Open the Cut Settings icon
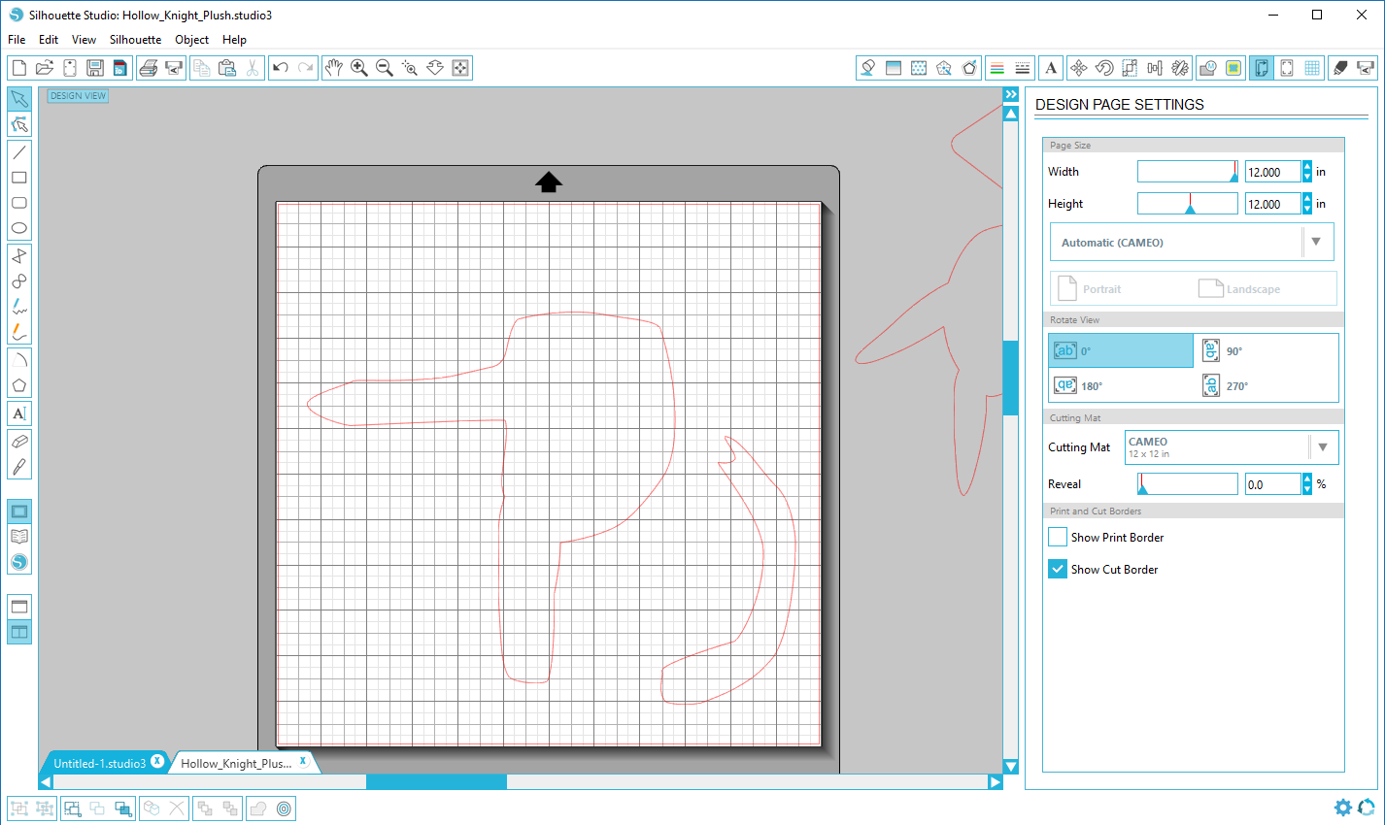Viewport: 1385px width, 825px height. pos(1340,68)
